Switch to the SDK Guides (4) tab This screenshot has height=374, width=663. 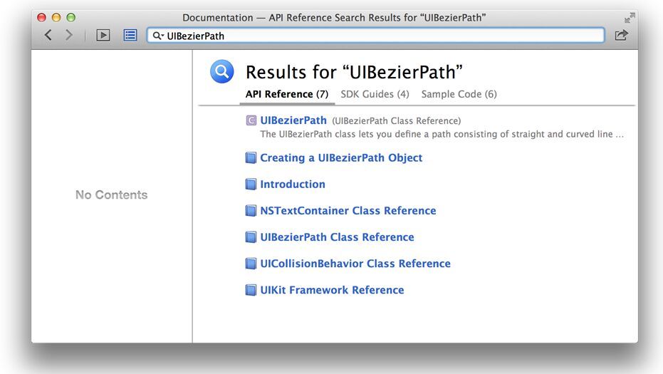click(x=375, y=94)
